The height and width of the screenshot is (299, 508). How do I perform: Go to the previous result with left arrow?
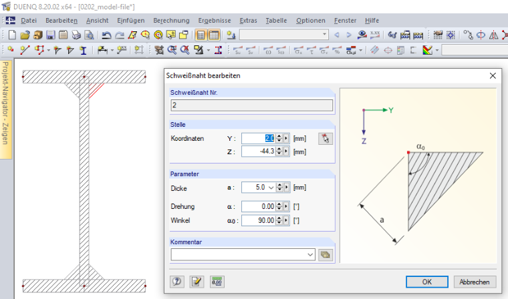pos(337,35)
